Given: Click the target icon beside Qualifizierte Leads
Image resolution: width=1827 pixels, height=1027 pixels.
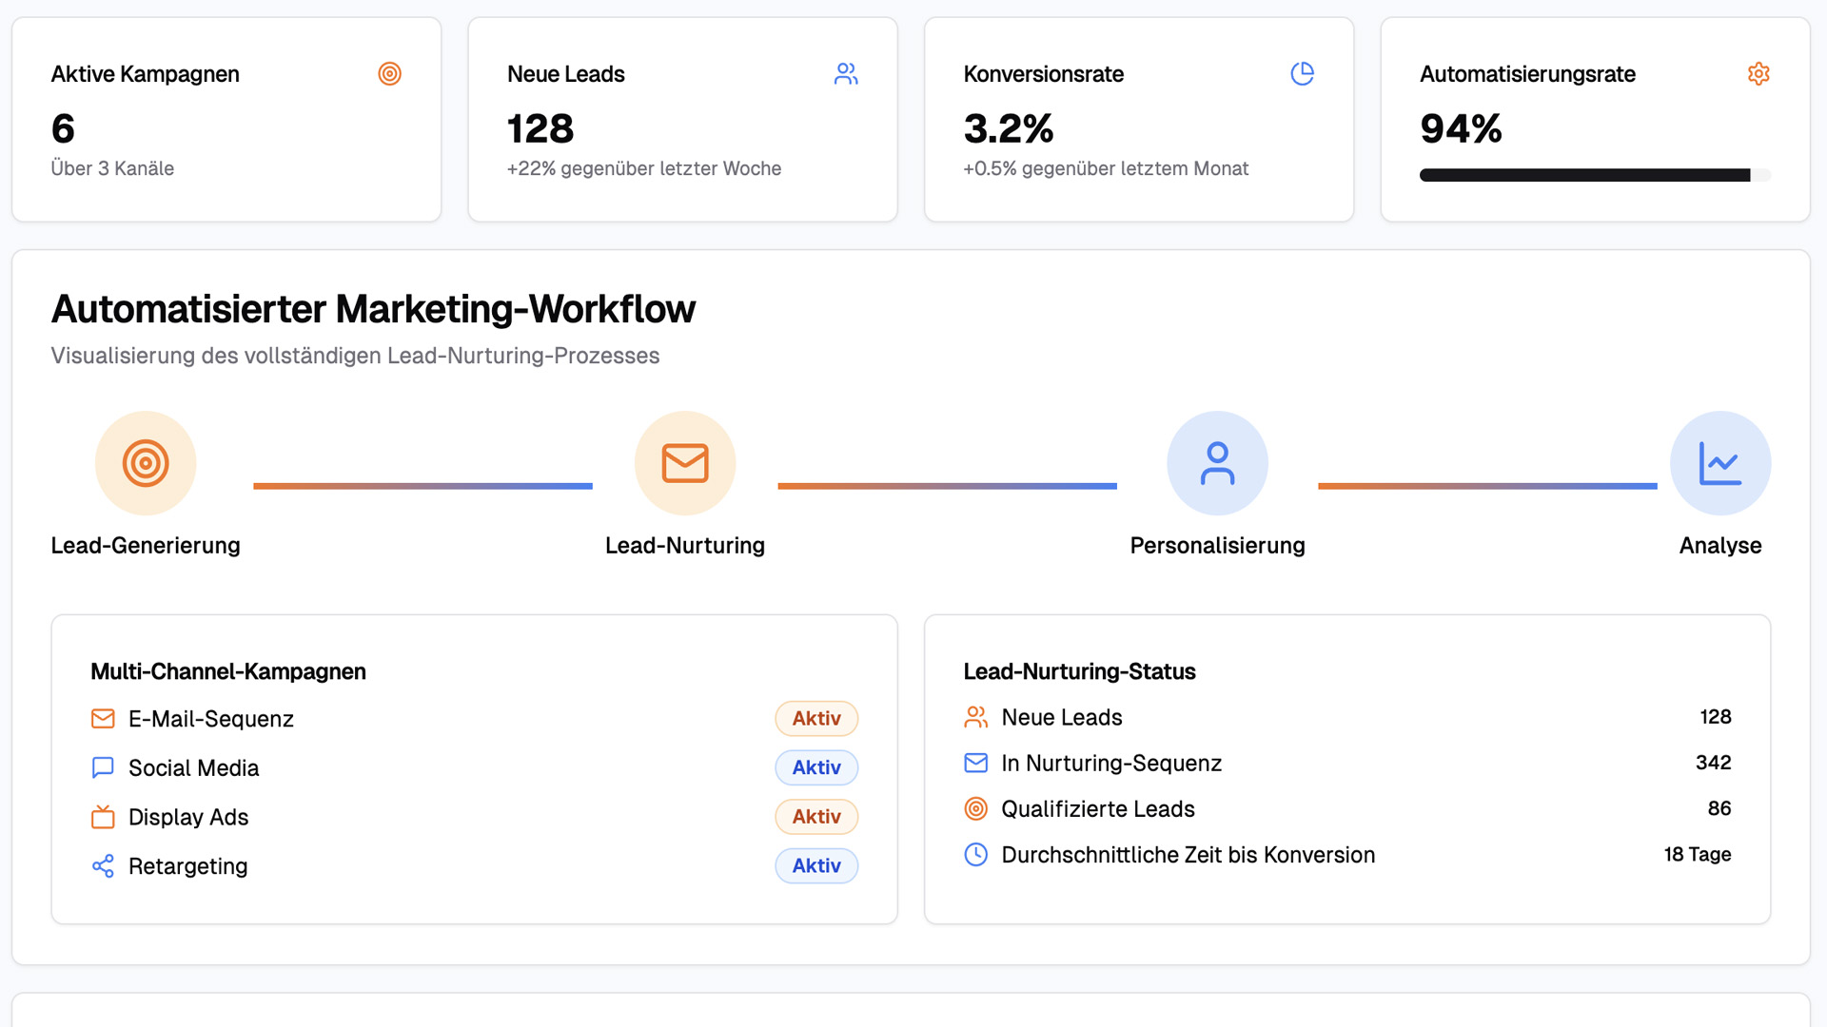Looking at the screenshot, I should click(975, 808).
